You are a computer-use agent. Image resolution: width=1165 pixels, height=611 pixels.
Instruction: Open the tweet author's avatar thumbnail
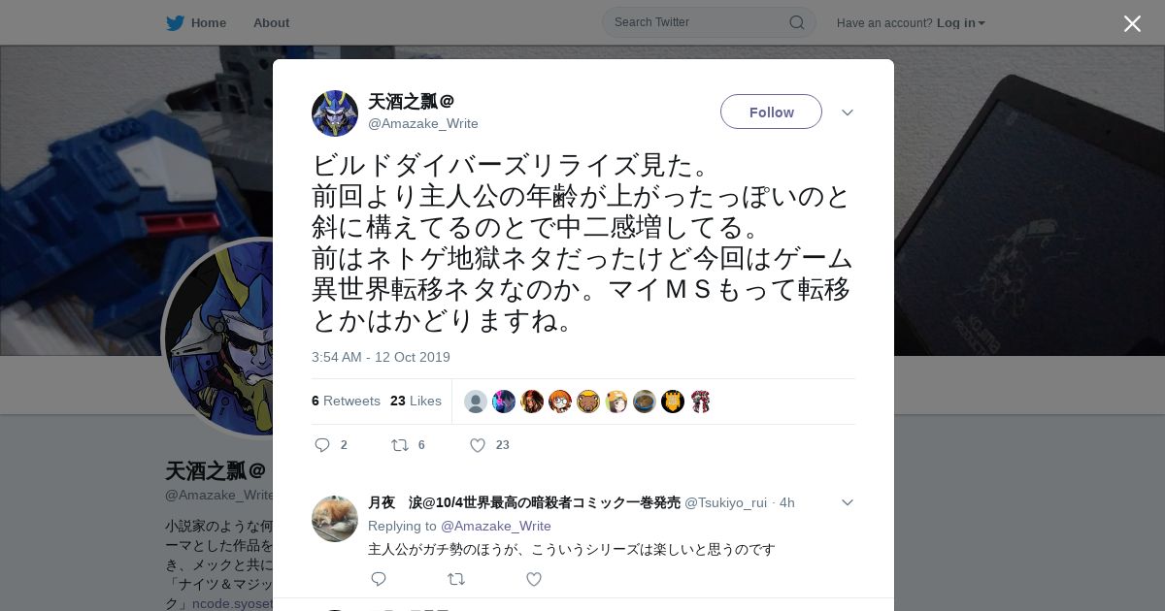tap(335, 113)
